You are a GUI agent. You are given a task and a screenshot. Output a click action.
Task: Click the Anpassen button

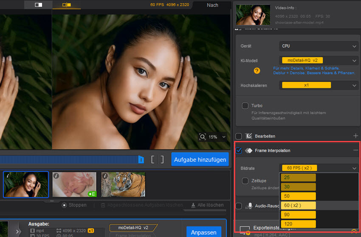click(x=204, y=232)
